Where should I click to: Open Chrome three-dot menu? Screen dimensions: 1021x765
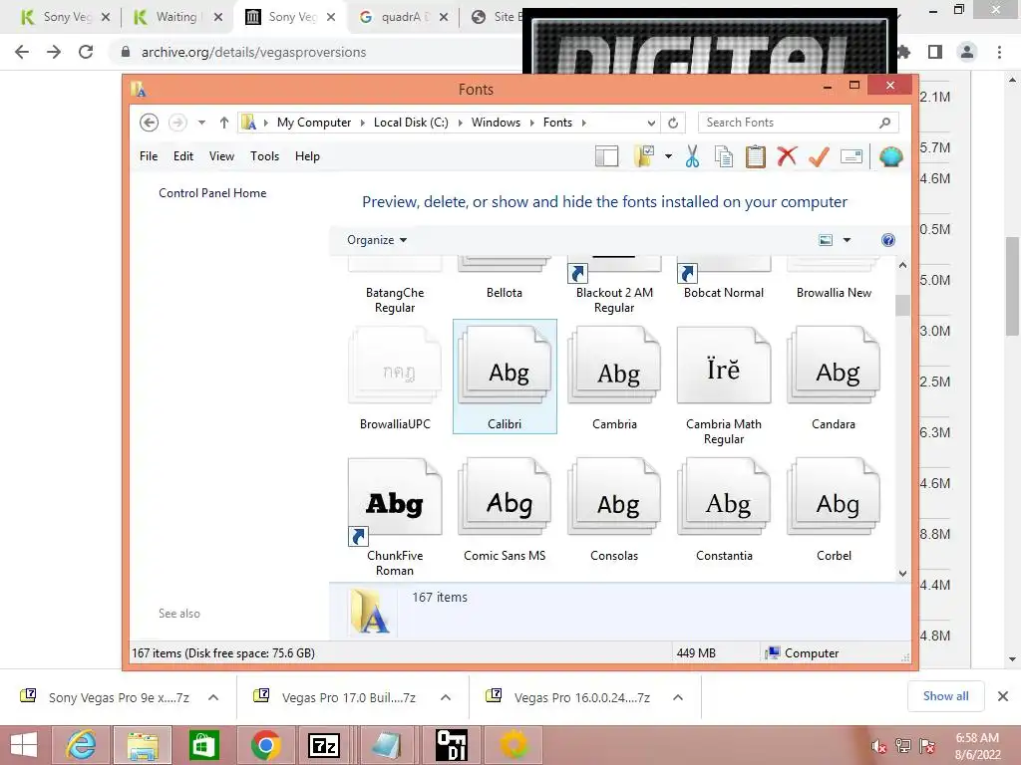999,52
